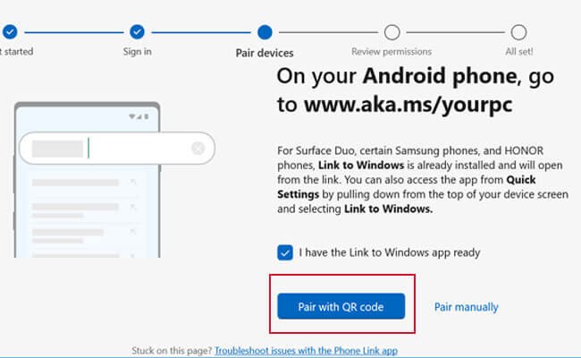Click the All set! step label

pos(519,52)
